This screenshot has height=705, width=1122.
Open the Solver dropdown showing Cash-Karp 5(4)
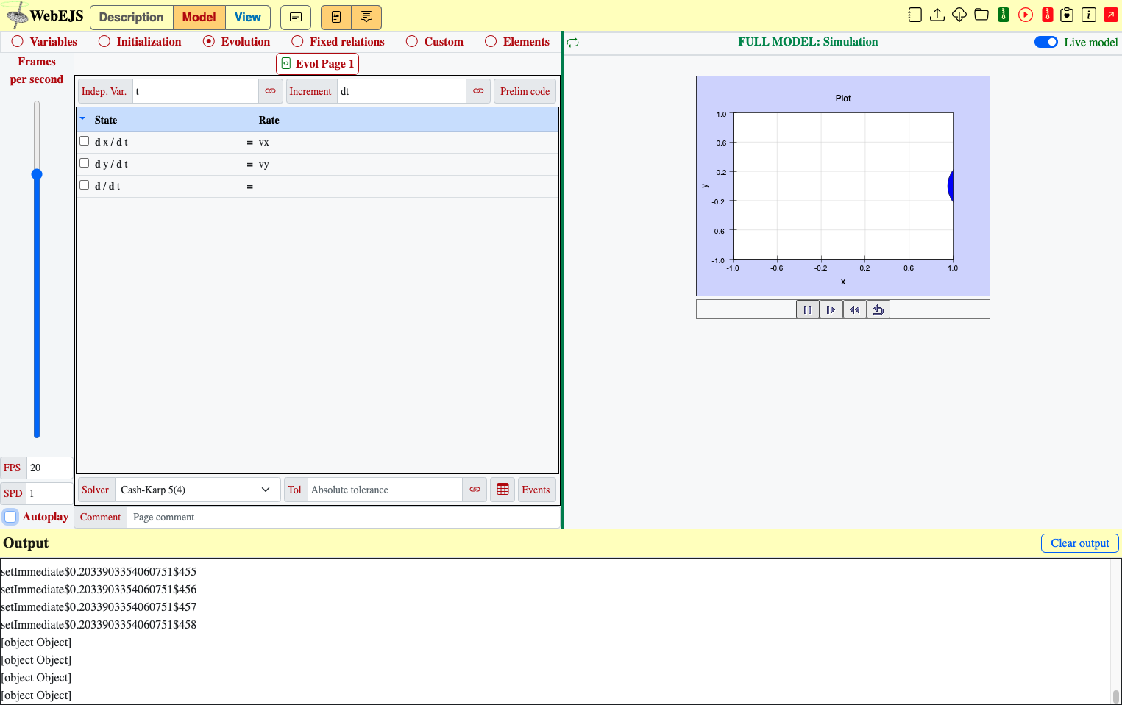(x=197, y=490)
